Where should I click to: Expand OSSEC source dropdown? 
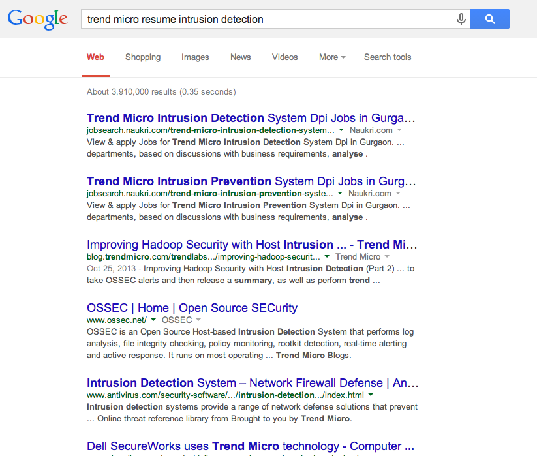(x=198, y=320)
